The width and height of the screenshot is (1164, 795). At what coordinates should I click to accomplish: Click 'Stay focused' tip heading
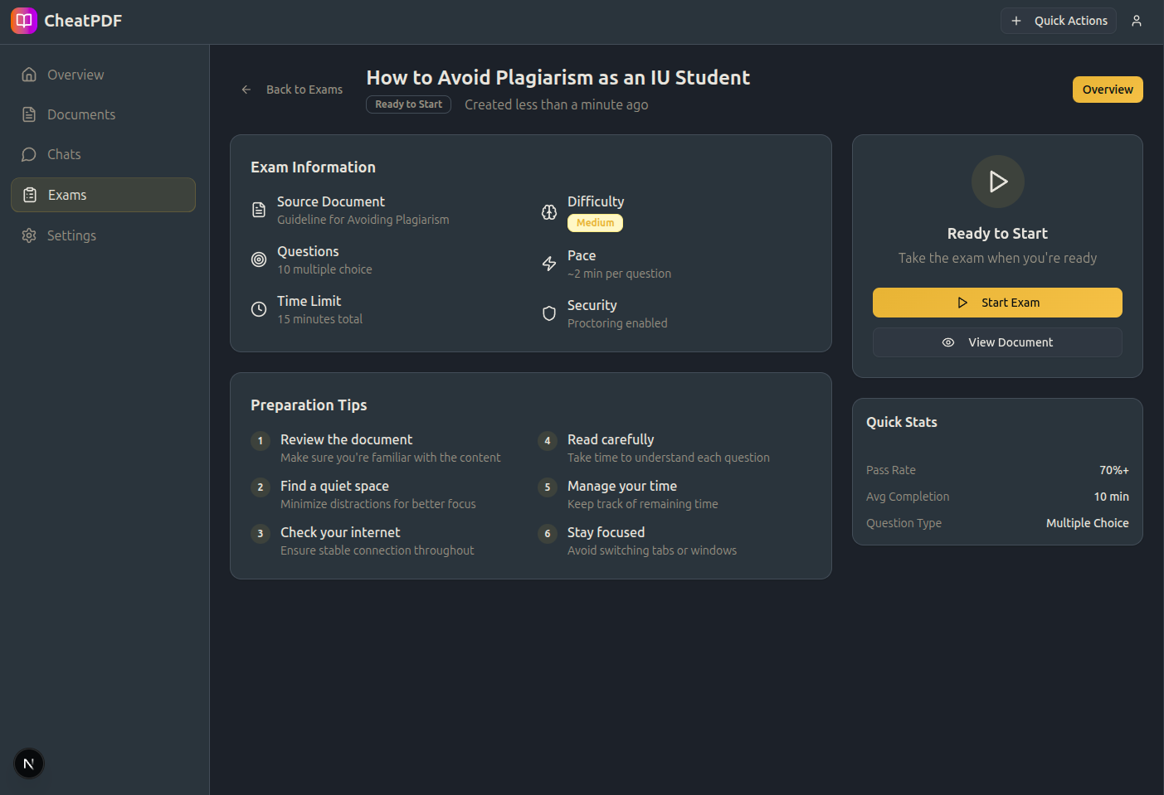point(606,532)
